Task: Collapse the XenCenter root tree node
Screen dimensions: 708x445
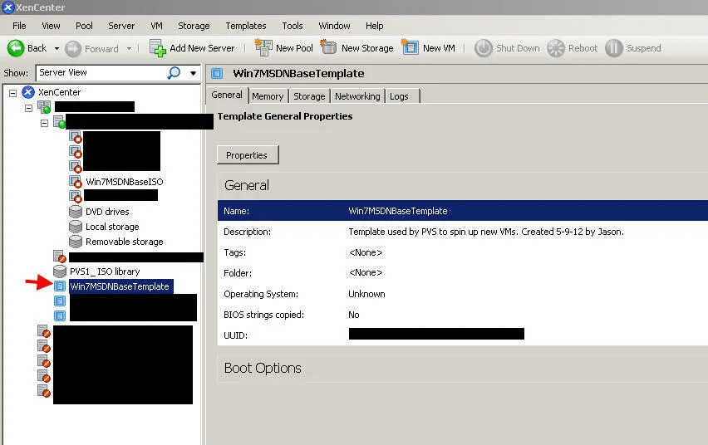Action: point(13,93)
